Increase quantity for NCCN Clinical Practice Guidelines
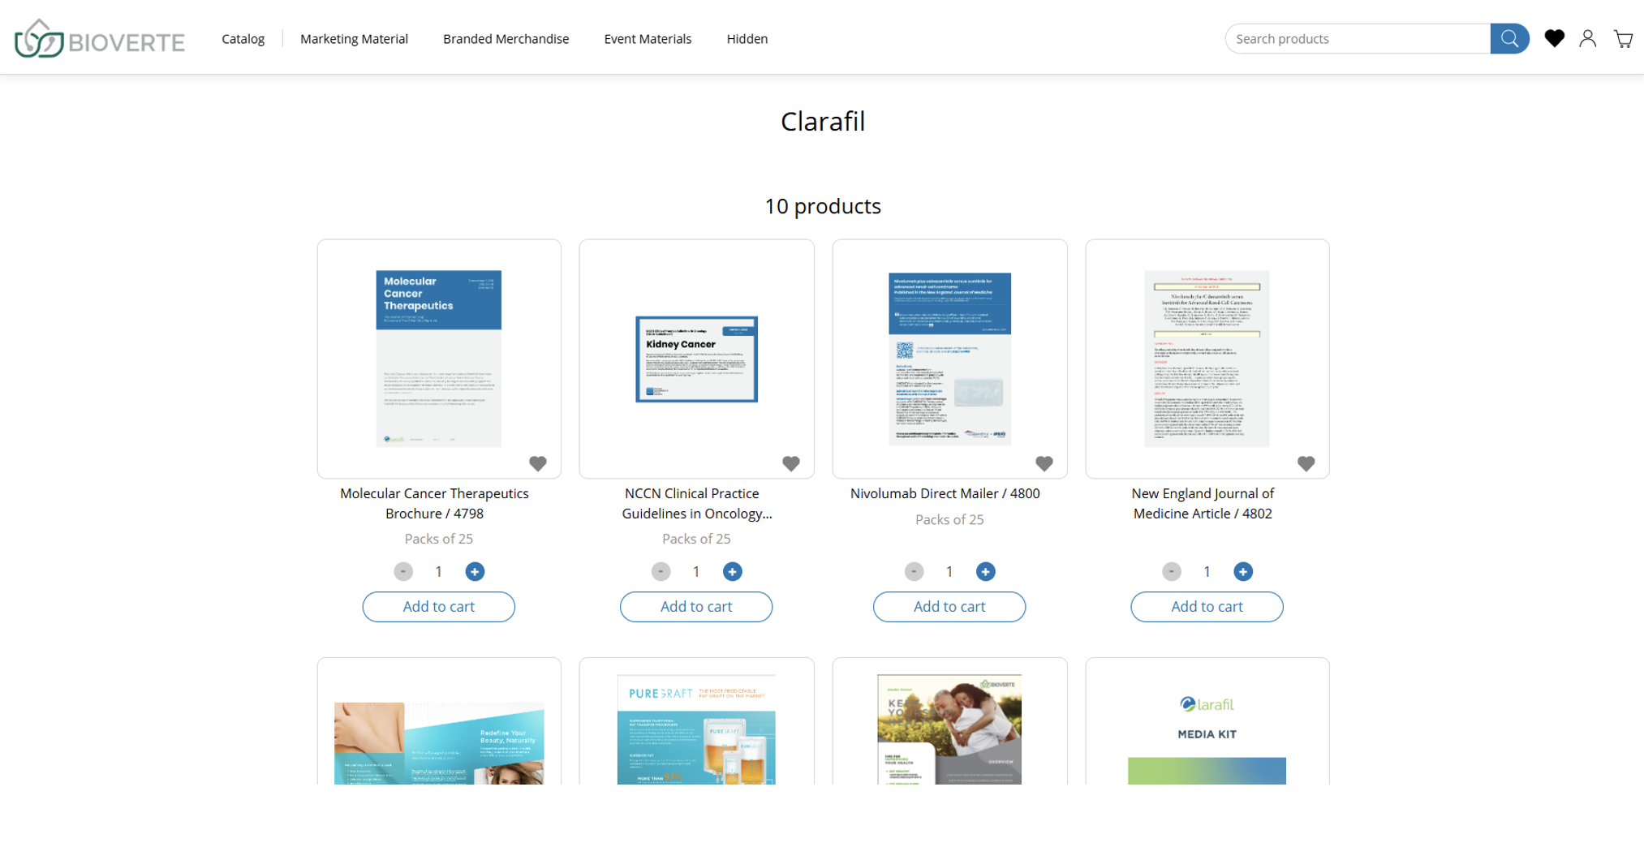The height and width of the screenshot is (860, 1644). point(732,572)
